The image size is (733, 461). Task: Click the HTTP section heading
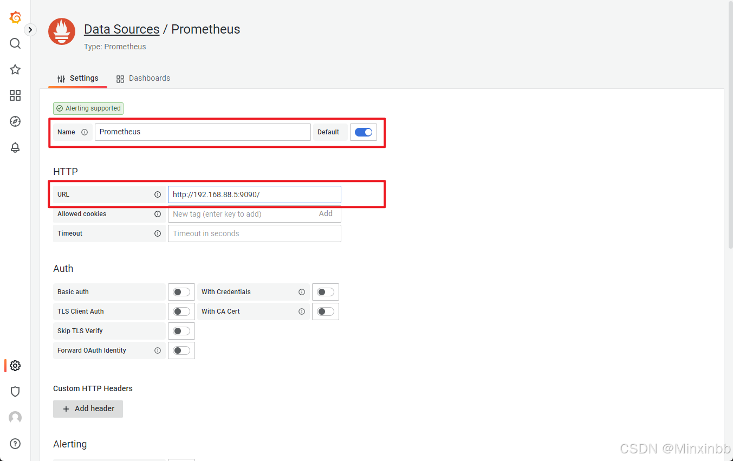click(66, 172)
